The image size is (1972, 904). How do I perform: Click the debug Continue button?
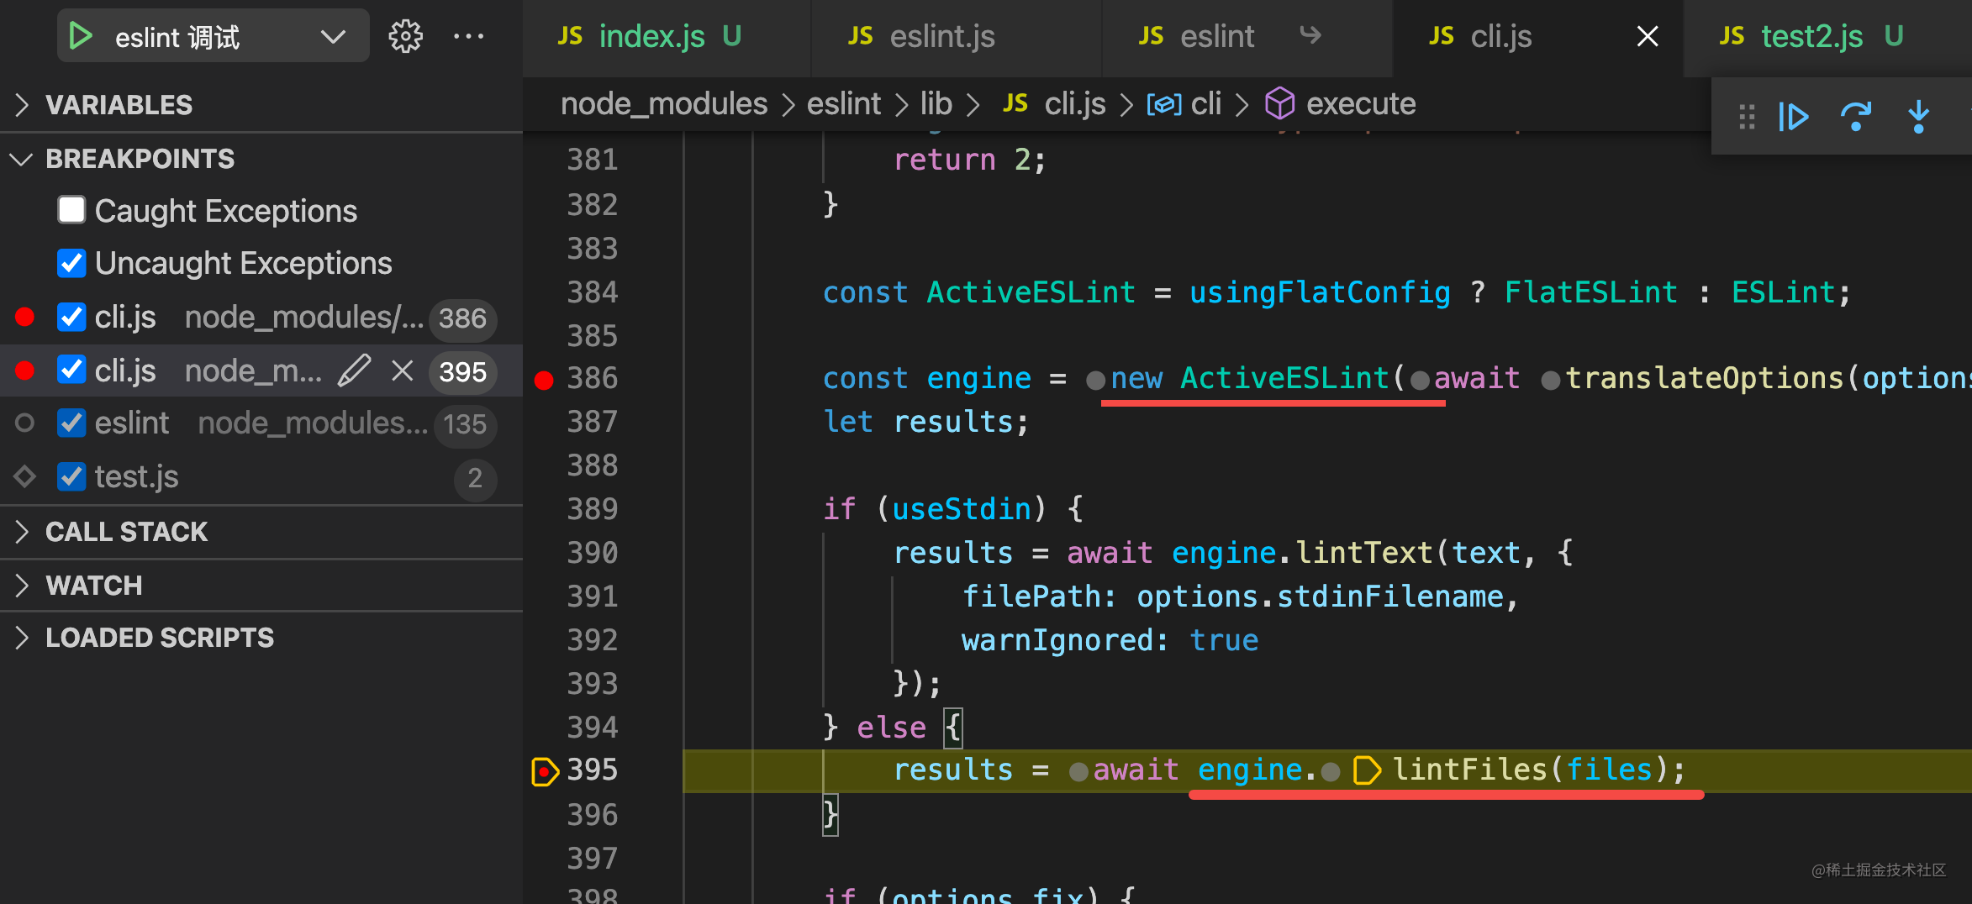click(x=1793, y=117)
